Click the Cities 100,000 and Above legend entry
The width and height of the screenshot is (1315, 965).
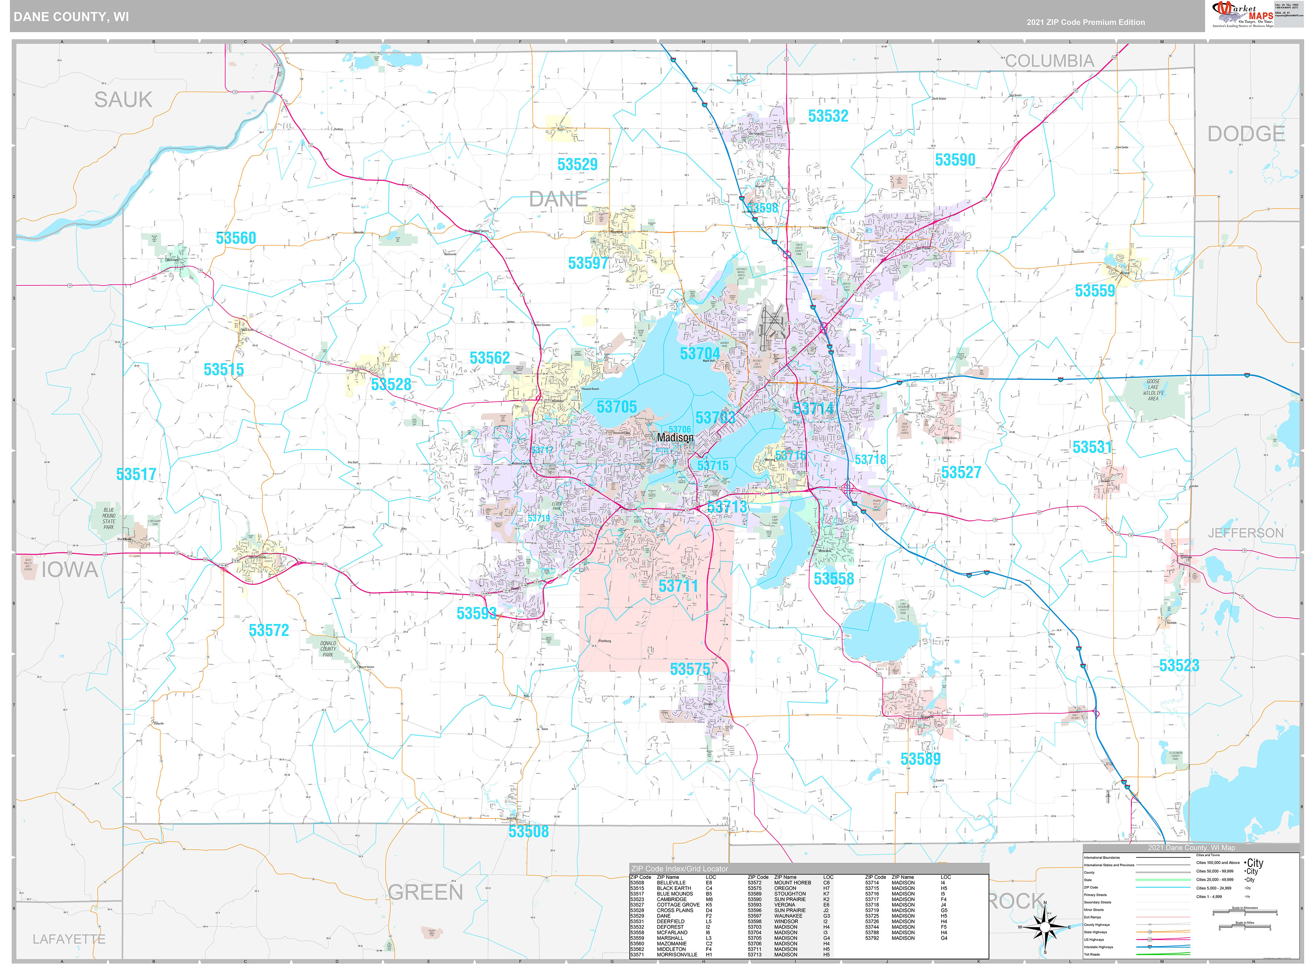(1230, 863)
